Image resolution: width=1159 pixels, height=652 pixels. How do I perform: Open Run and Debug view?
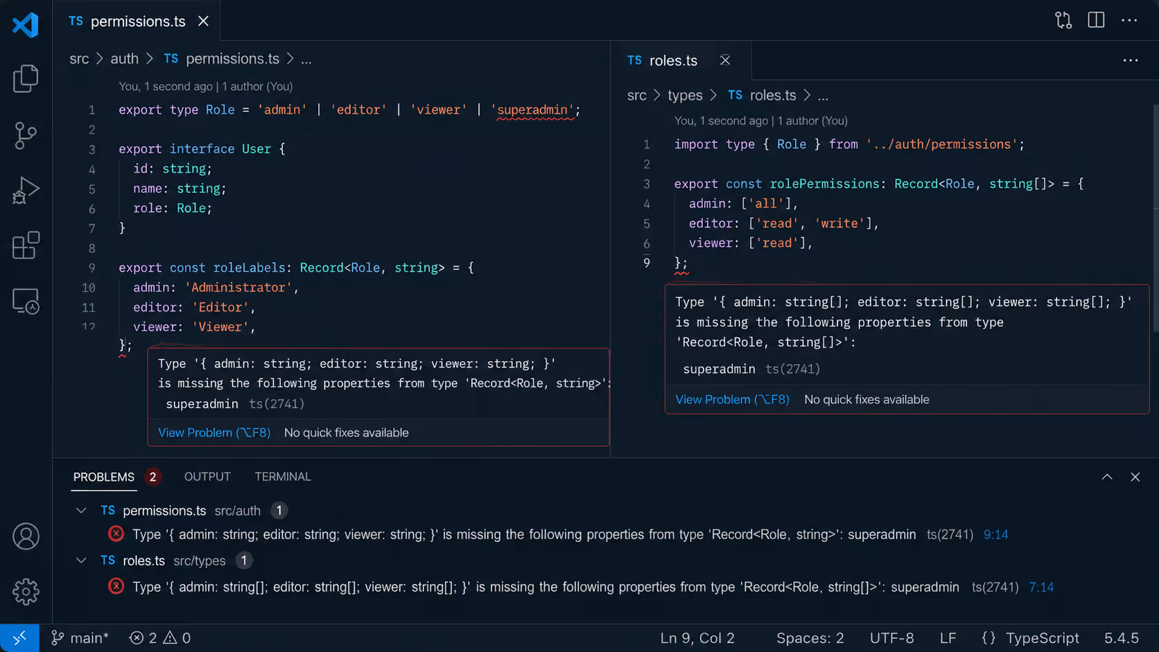coord(26,191)
